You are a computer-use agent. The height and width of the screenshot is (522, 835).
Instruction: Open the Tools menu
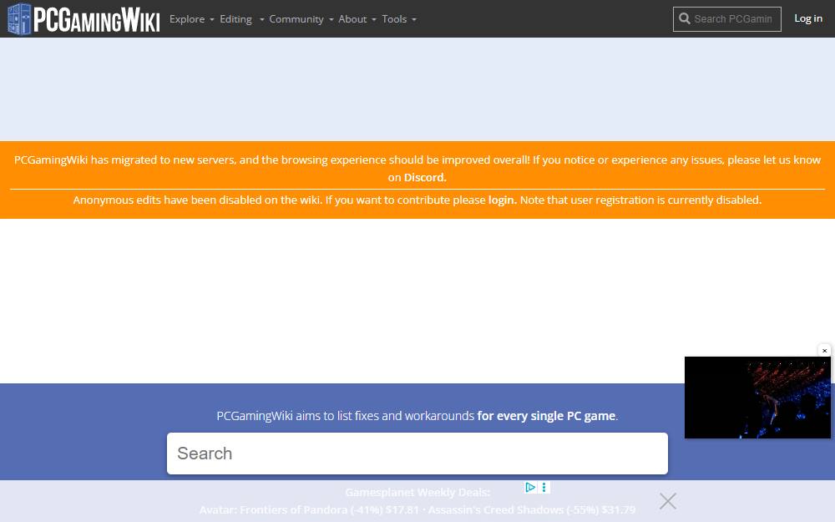399,19
